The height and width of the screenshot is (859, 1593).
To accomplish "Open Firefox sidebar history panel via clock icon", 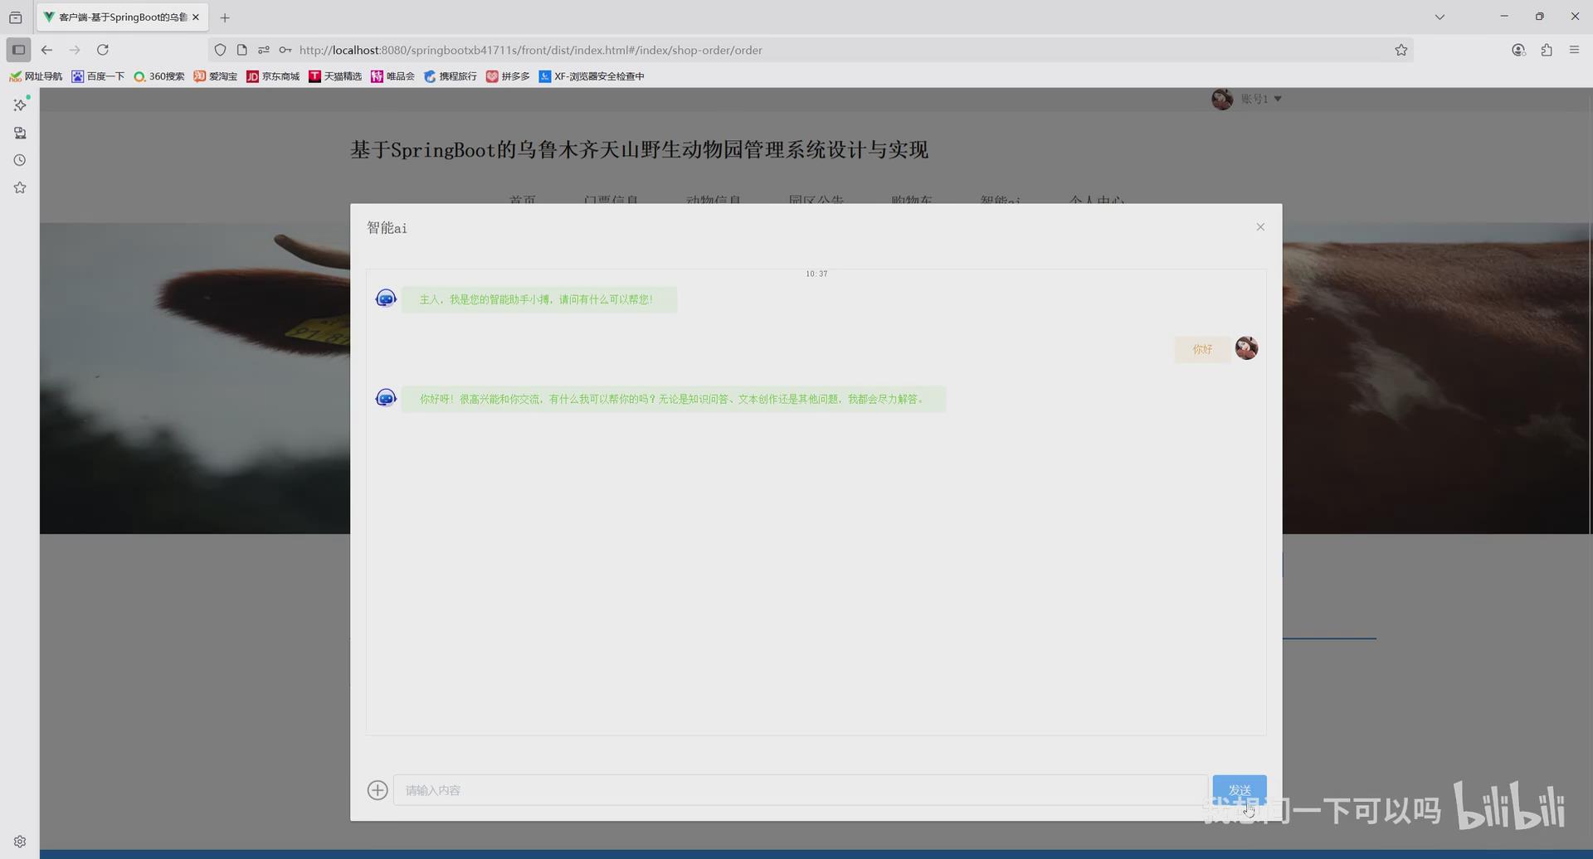I will [19, 160].
